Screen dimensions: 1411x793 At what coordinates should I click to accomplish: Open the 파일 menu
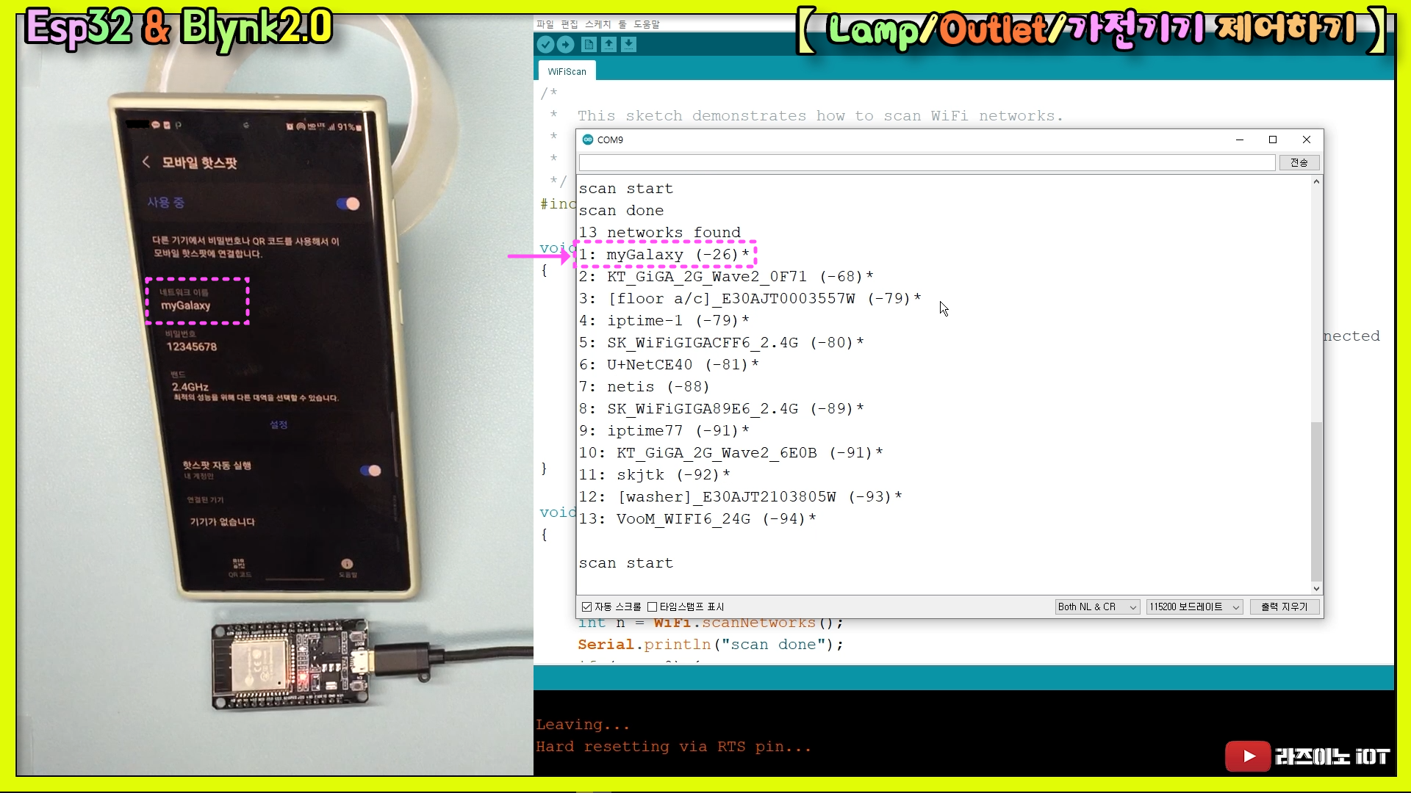tap(545, 24)
